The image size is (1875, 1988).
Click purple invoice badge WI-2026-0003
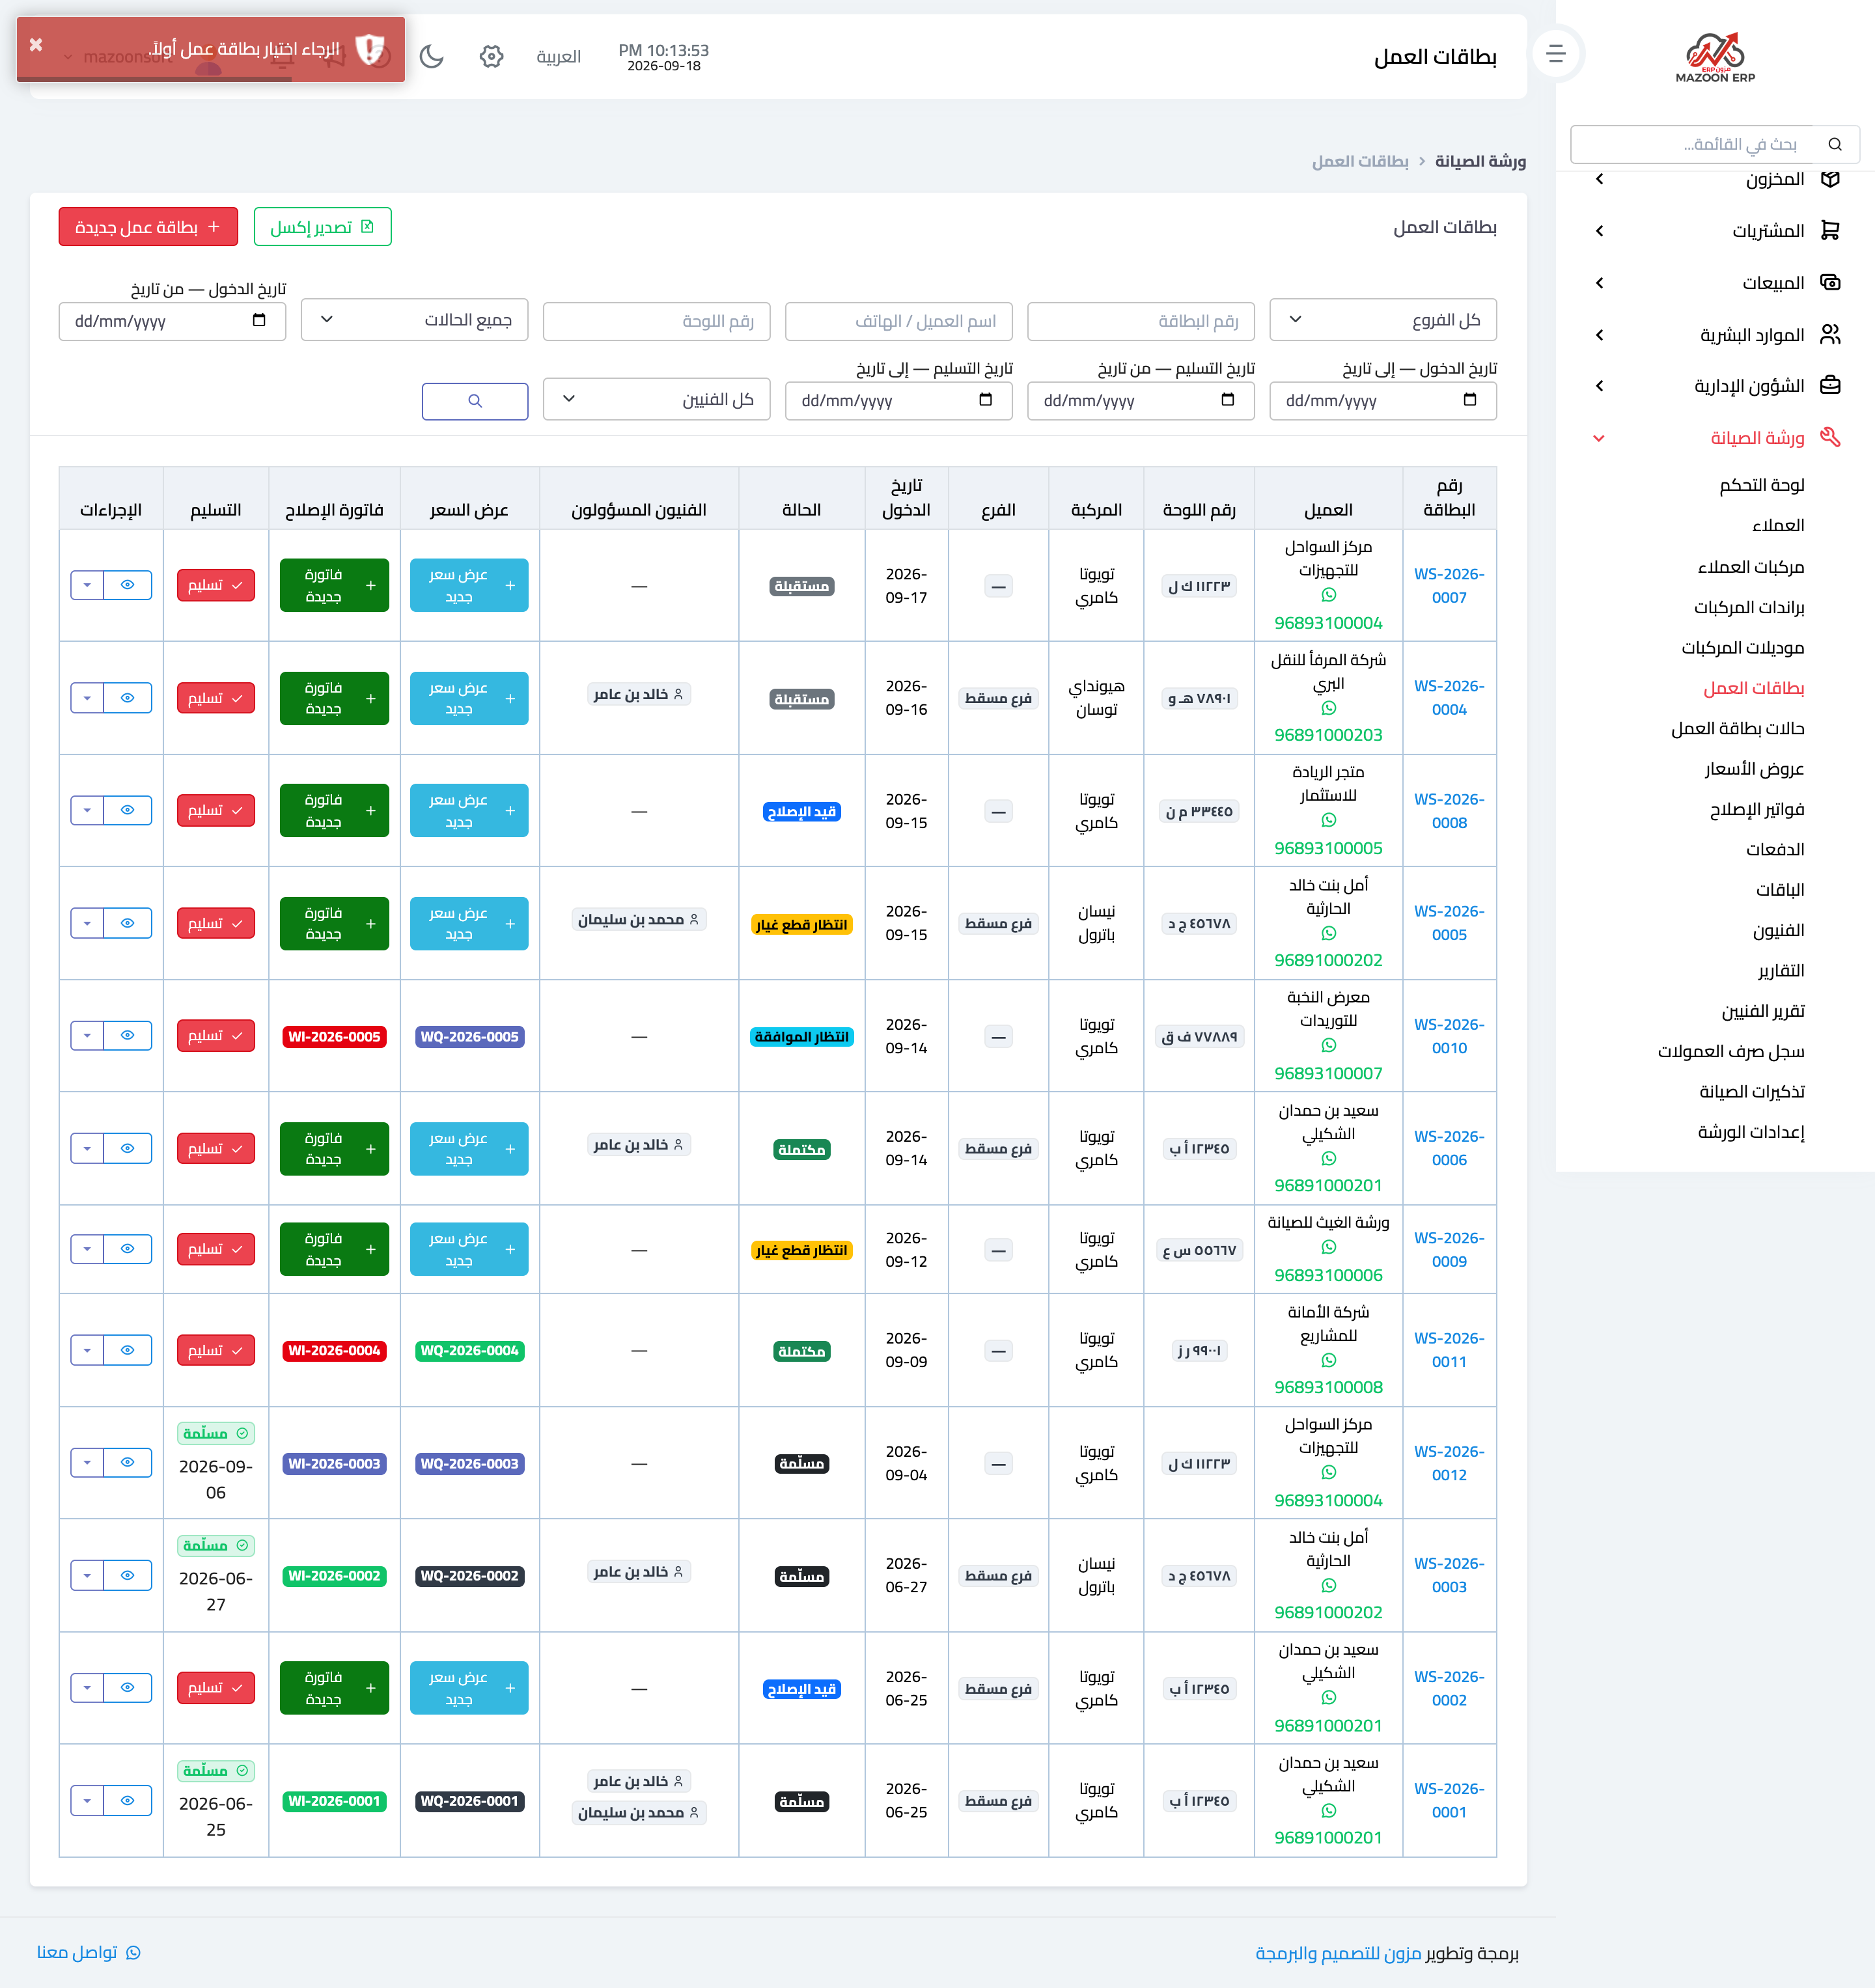pyautogui.click(x=334, y=1464)
